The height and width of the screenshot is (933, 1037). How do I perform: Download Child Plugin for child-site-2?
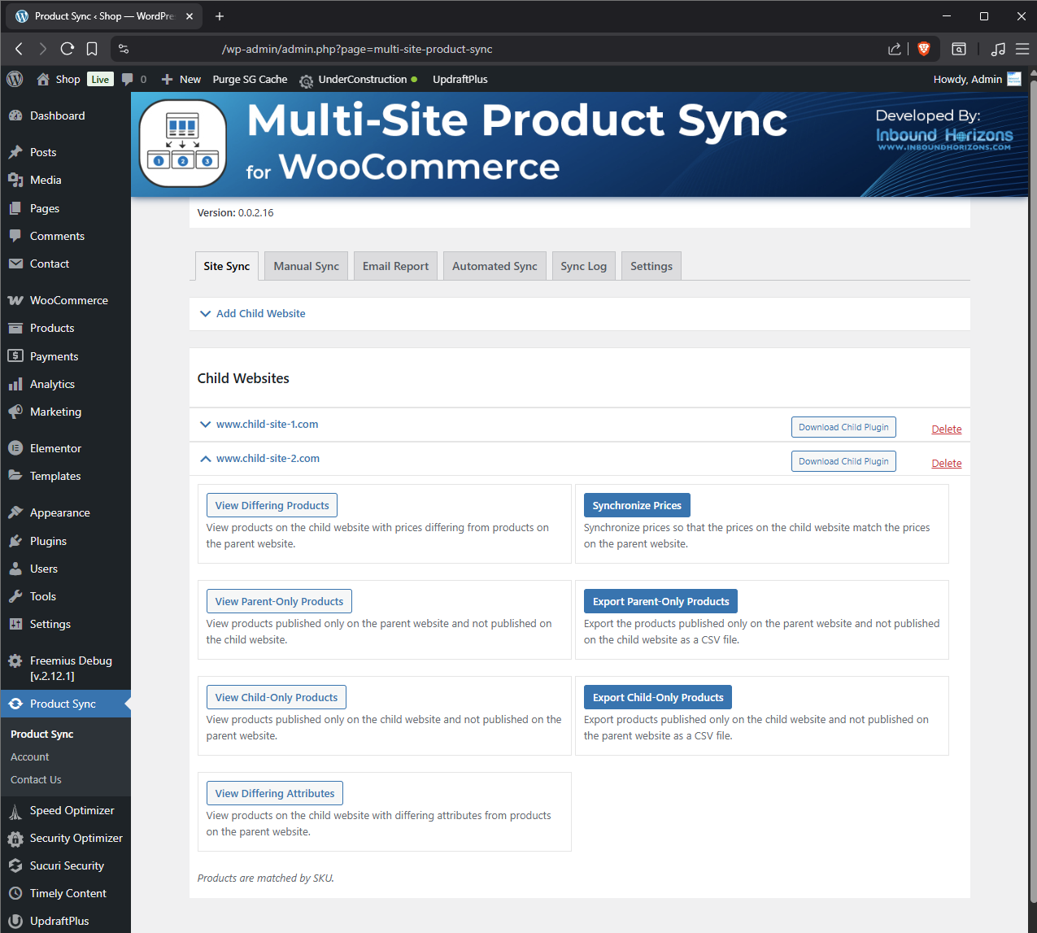coord(843,461)
